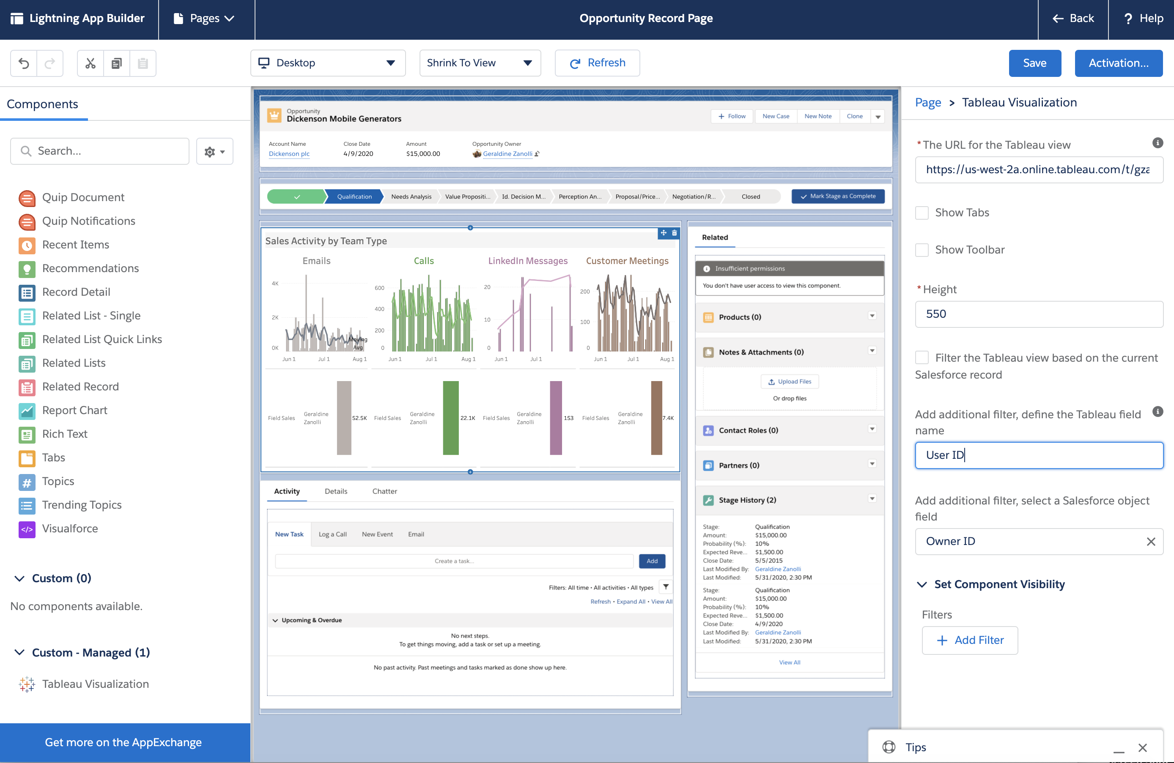Edit the Height value field
Screen dimensions: 1174x763
(x=1038, y=314)
